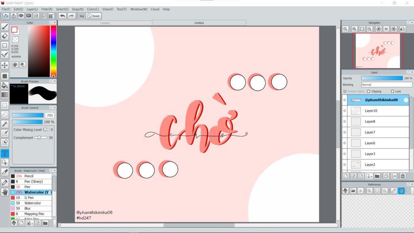Select the Eraser tool
414x233 pixels.
pyautogui.click(x=5, y=36)
